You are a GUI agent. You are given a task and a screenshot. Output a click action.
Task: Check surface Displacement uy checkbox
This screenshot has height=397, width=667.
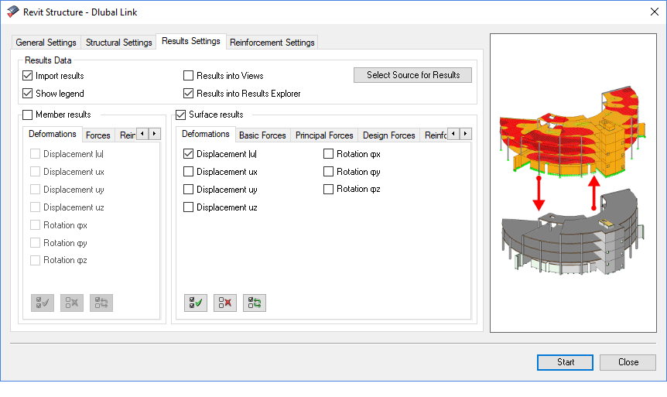pyautogui.click(x=189, y=190)
